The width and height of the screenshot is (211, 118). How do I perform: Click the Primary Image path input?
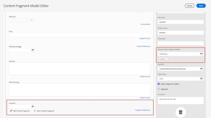tap(20, 50)
